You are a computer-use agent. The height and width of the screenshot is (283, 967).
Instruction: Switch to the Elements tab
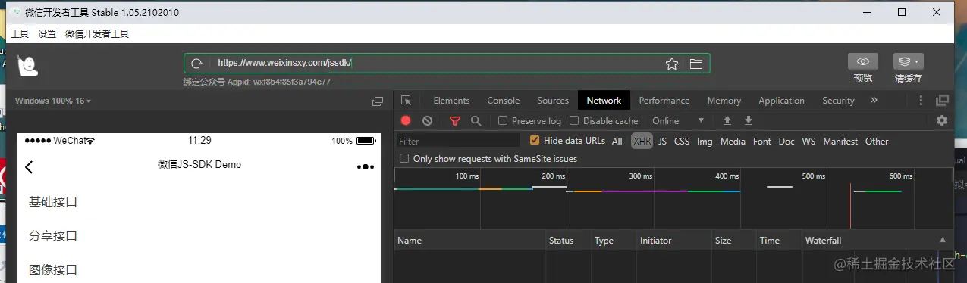(x=451, y=101)
